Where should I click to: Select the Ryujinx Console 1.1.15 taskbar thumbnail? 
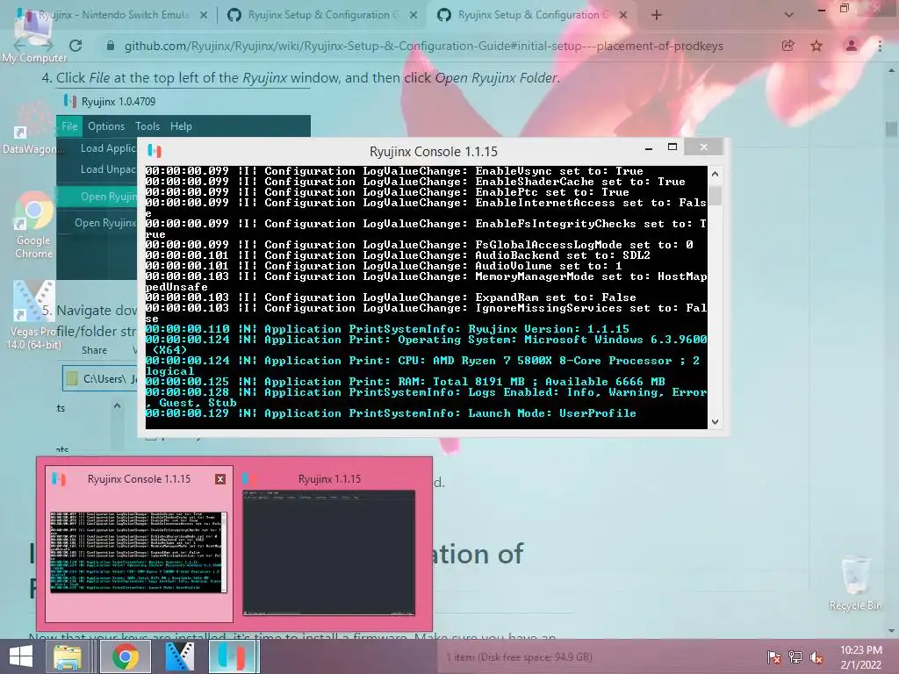tap(139, 544)
